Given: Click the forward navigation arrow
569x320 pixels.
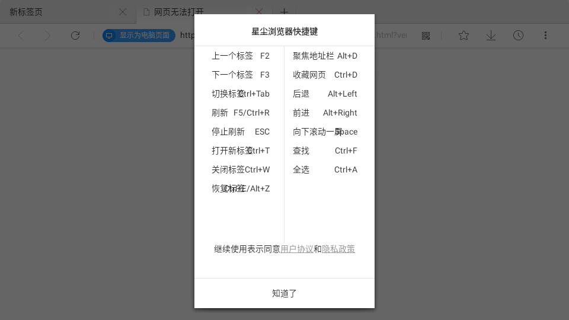Looking at the screenshot, I should click(47, 36).
